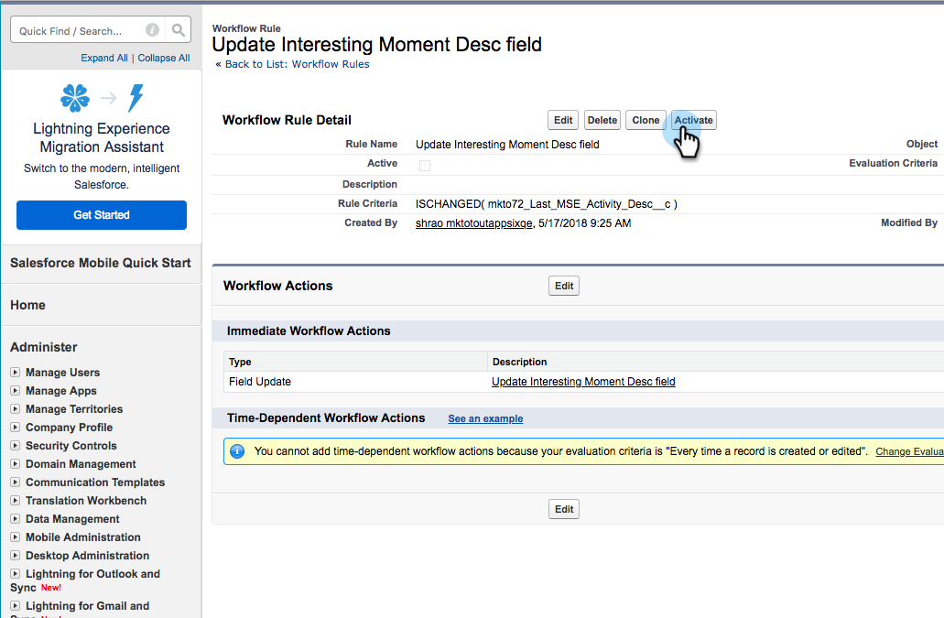
Task: Expand the Mobile Administration arrow
Action: pyautogui.click(x=15, y=537)
